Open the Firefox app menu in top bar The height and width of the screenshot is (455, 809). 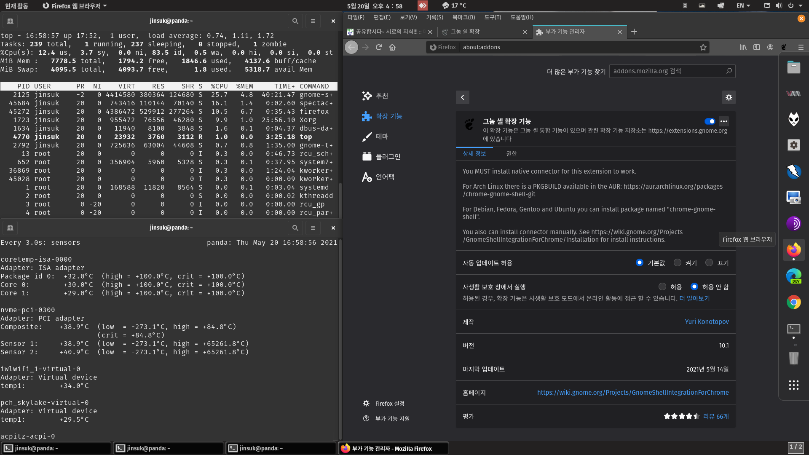pyautogui.click(x=75, y=6)
